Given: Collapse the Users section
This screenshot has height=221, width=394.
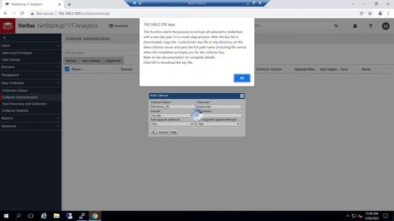Looking at the screenshot, I should [x=30, y=45].
